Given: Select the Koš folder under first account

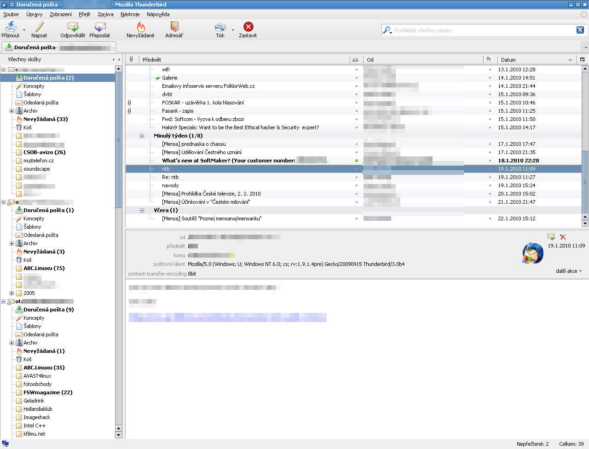Looking at the screenshot, I should [28, 127].
